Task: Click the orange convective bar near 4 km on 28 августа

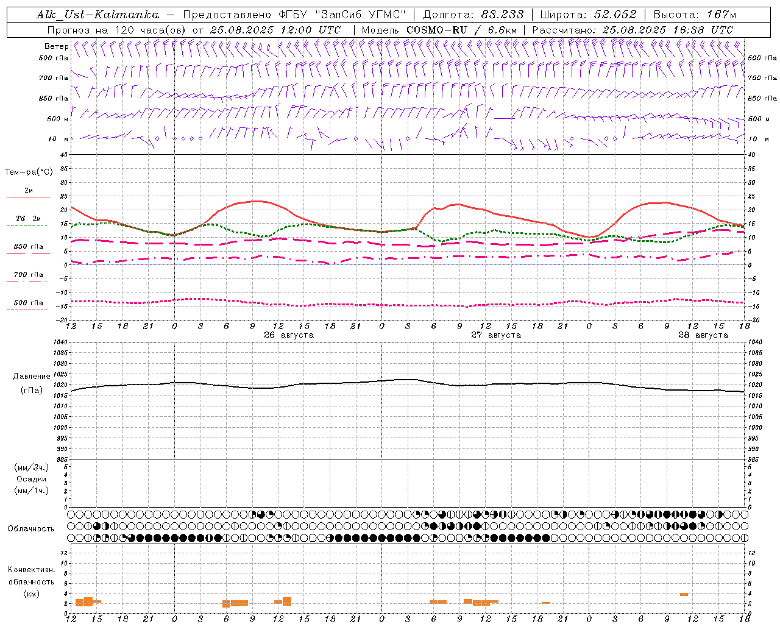Action: click(684, 594)
